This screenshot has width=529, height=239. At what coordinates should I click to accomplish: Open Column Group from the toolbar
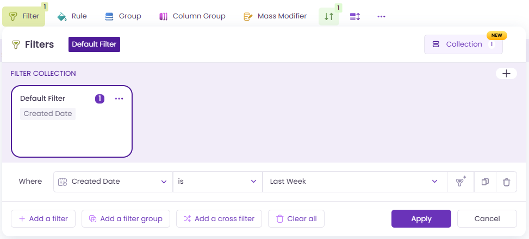coord(192,16)
